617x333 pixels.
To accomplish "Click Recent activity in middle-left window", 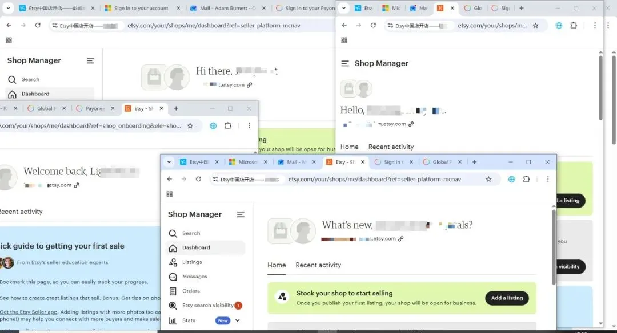I will 21,212.
